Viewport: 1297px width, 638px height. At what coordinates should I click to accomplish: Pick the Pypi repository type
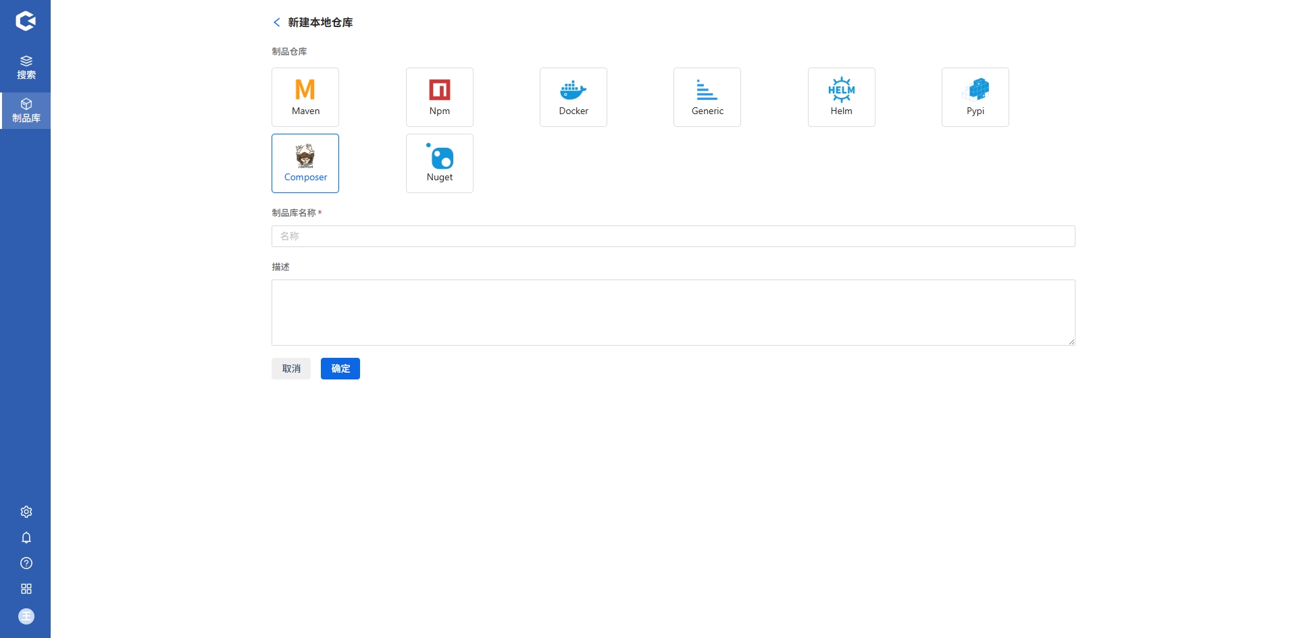pyautogui.click(x=975, y=97)
